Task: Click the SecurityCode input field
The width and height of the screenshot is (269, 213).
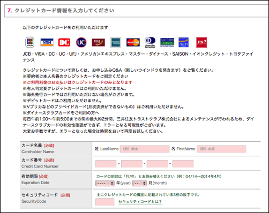Action: pyautogui.click(x=105, y=202)
